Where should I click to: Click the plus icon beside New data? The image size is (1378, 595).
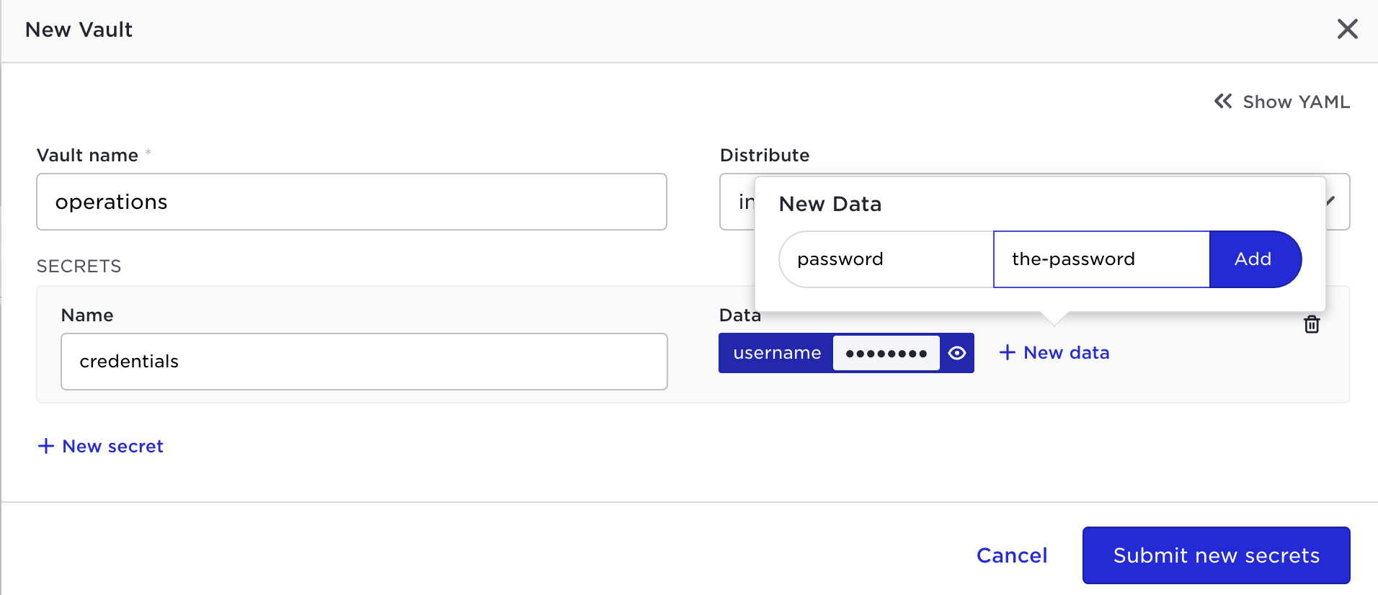point(1008,352)
